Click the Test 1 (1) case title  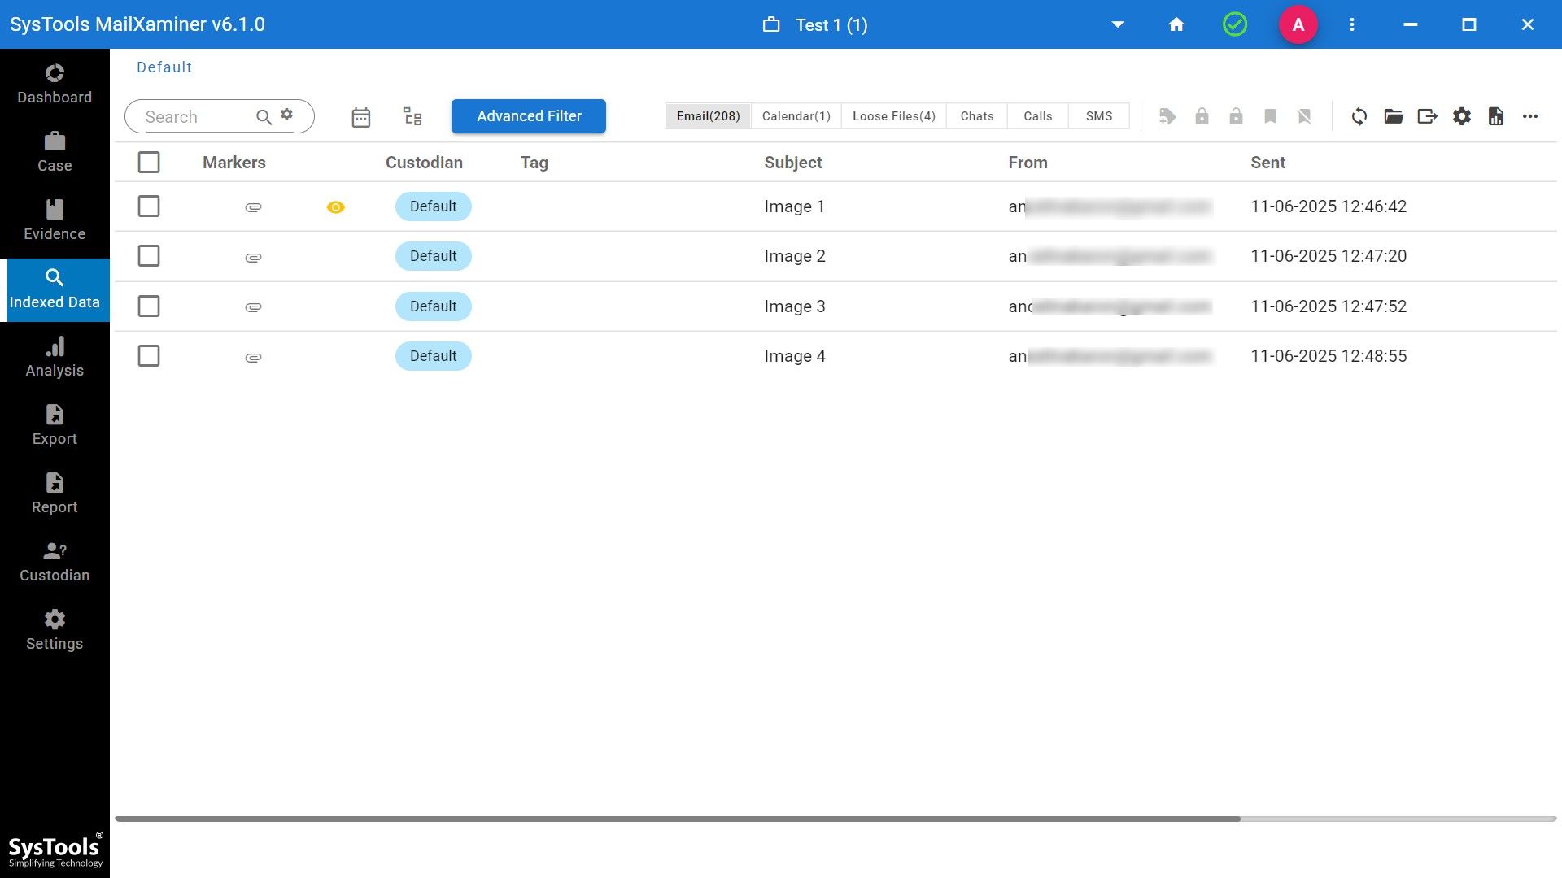pos(831,25)
